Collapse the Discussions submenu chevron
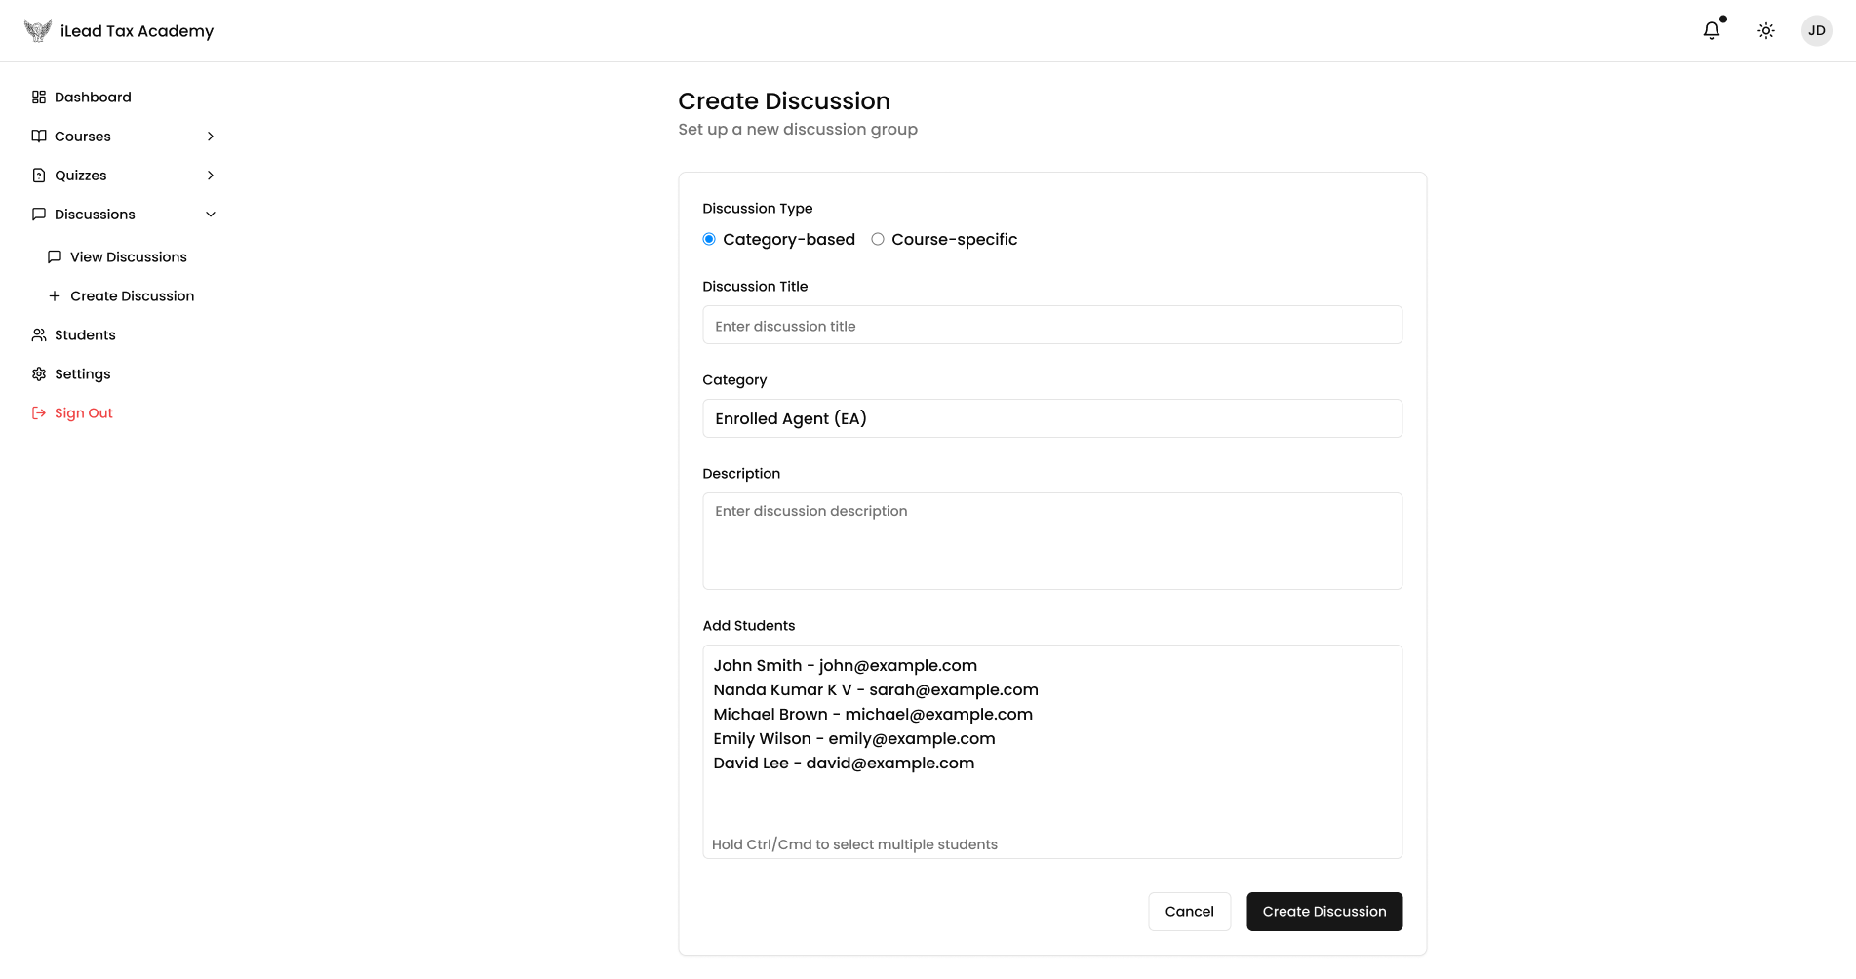Screen dimensions: 1856x979 point(211,215)
